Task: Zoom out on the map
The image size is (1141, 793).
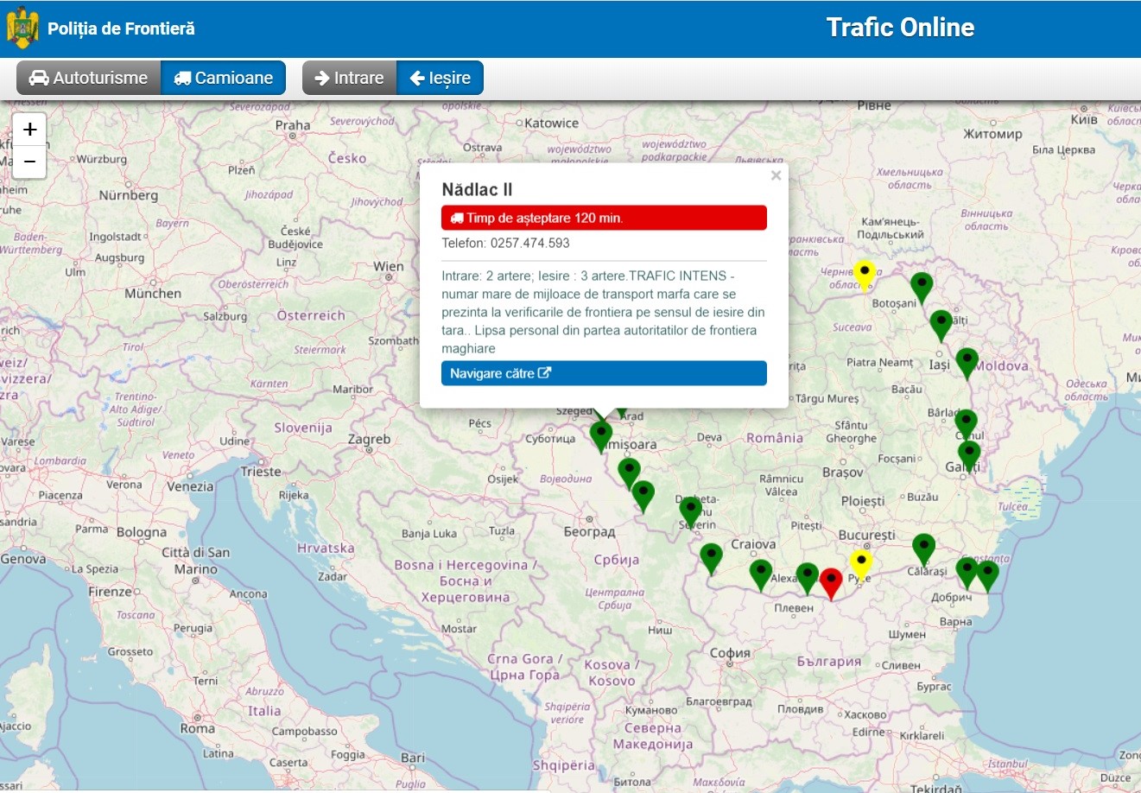Action: (29, 162)
